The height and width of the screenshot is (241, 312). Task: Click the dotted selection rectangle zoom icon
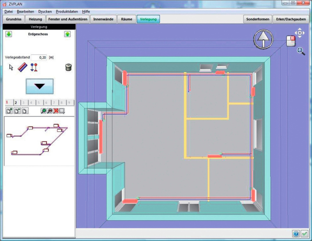pos(62,111)
